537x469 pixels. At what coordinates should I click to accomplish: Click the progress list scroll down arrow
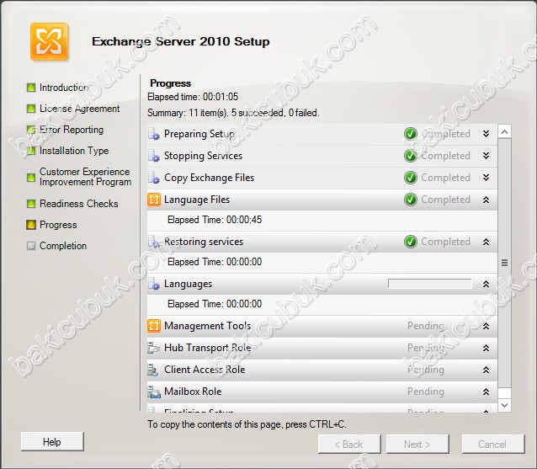pyautogui.click(x=504, y=405)
